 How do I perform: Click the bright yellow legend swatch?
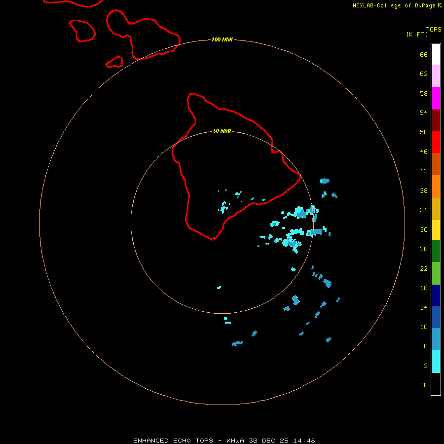pyautogui.click(x=436, y=230)
